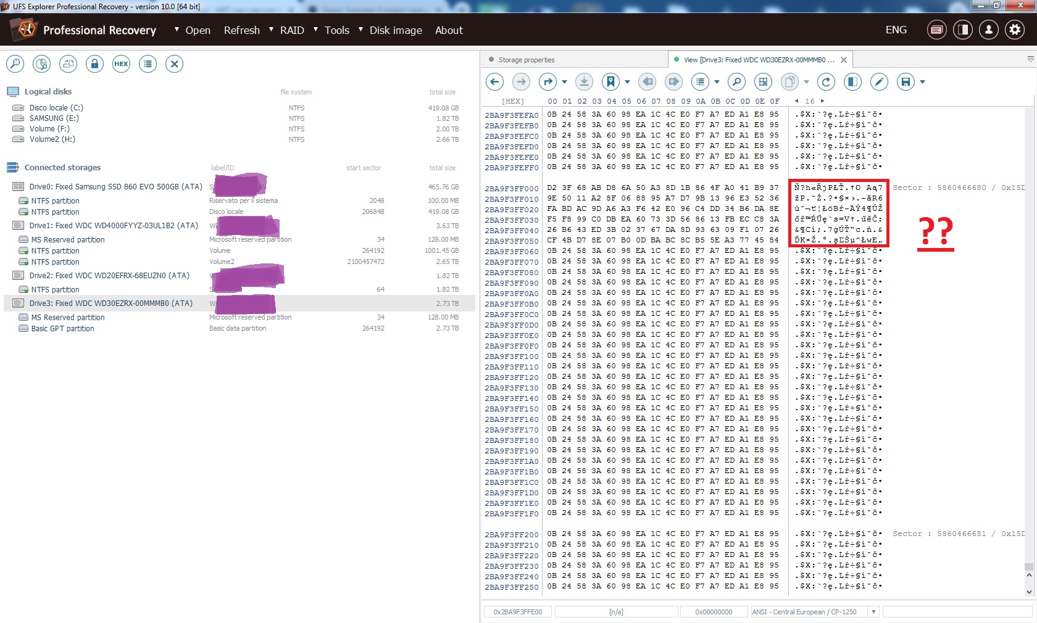
Task: Expand the copy options dropdown arrow
Action: click(806, 81)
